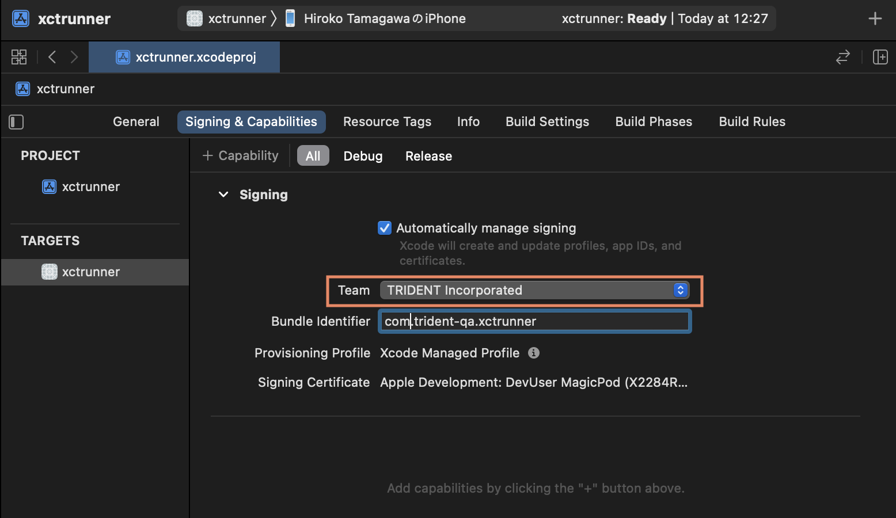Screen dimensions: 896x518
Task: Show Xcode Managed Profile info icon
Action: pos(534,353)
